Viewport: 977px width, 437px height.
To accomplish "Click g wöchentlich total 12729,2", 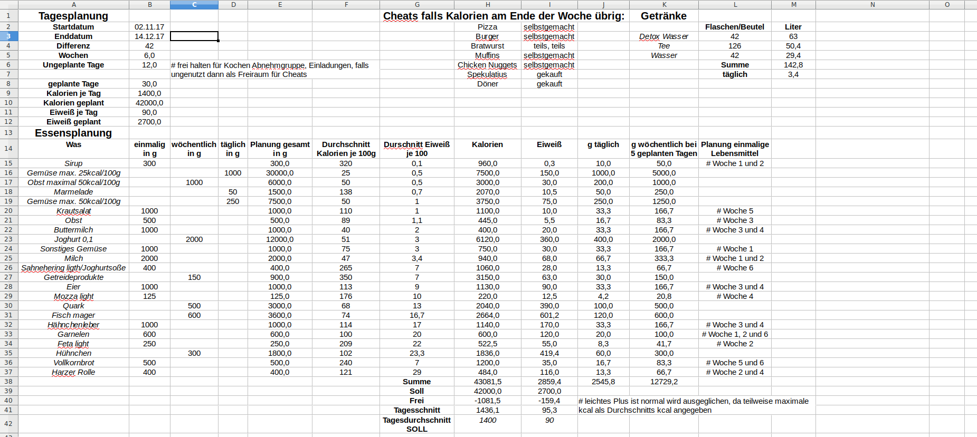I will click(x=663, y=382).
